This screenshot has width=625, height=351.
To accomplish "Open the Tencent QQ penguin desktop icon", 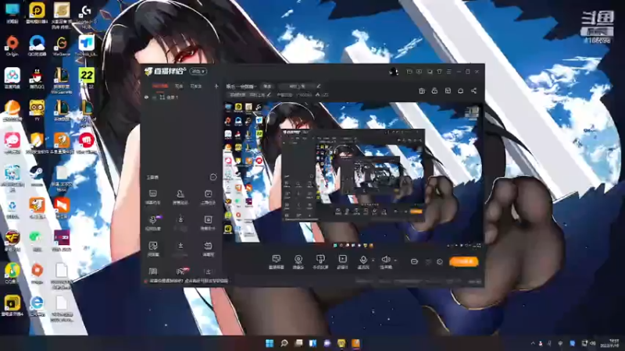I will (37, 78).
